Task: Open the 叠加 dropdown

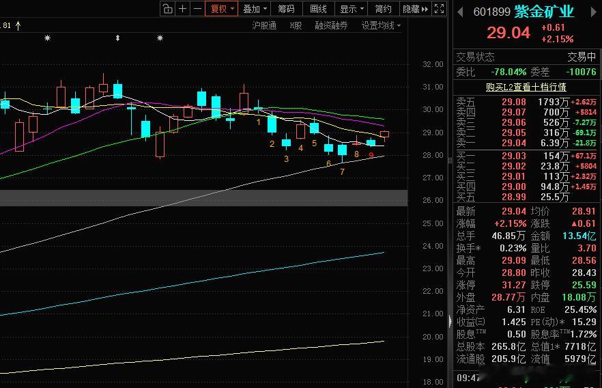Action: [x=255, y=8]
